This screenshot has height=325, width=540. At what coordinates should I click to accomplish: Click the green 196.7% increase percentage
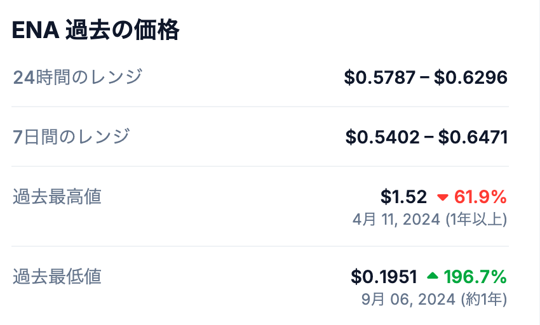[475, 277]
